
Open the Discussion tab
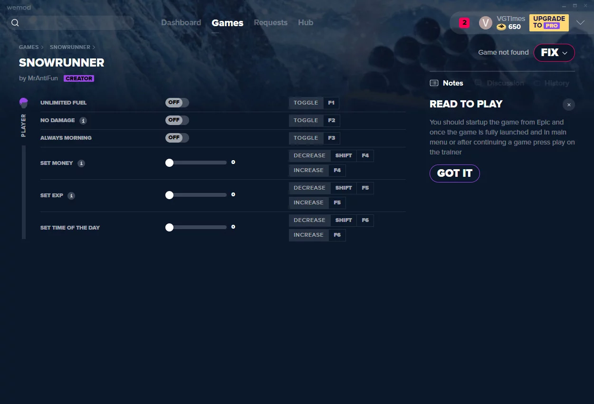[505, 83]
